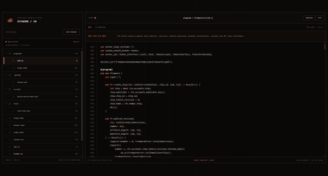Click the file path programs/firmware/src/lib.rs
The height and width of the screenshot is (176, 328).
tap(198, 18)
